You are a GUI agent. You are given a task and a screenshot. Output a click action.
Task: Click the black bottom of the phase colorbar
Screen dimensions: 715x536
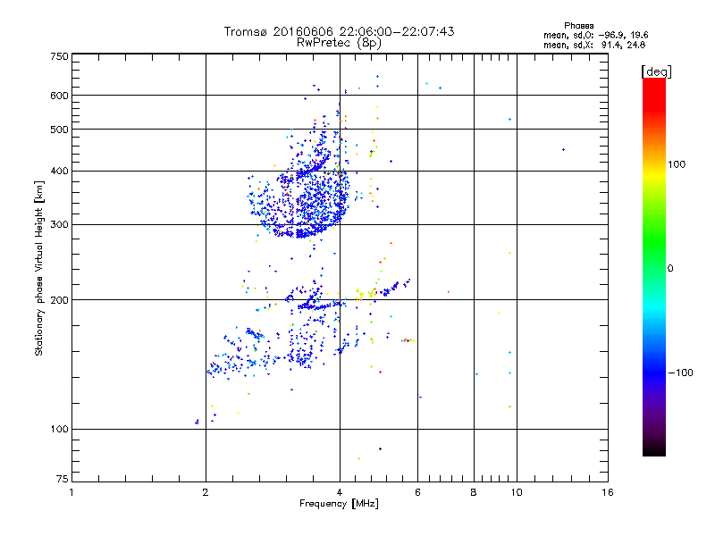[x=654, y=450]
